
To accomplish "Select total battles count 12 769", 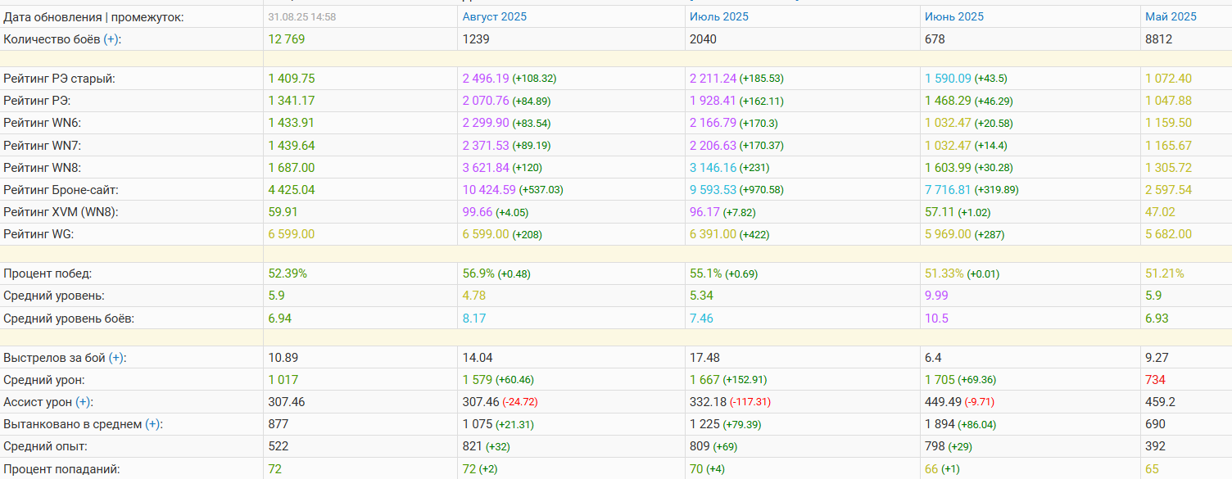I will 288,38.
